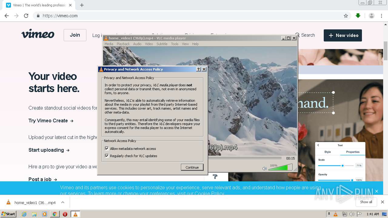Uncheck Regularly check for VLC updates

(x=107, y=156)
